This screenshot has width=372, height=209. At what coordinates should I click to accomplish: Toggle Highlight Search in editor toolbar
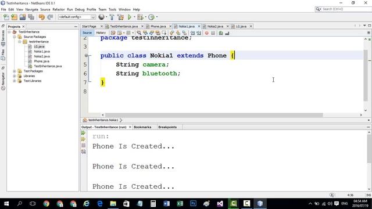click(158, 33)
